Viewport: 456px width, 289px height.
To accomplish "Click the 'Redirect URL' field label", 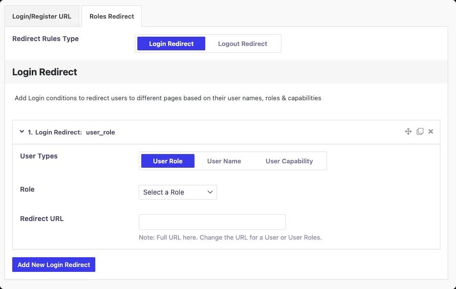I will [42, 219].
